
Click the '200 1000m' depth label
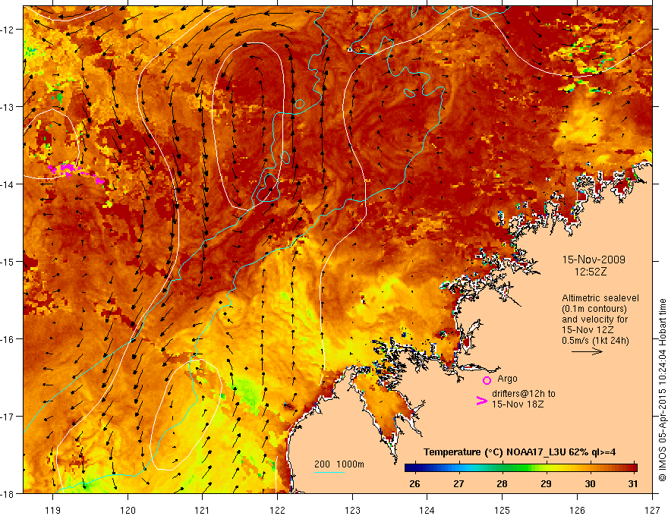pyautogui.click(x=339, y=464)
